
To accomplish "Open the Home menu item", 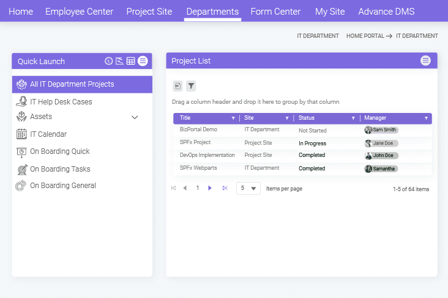I will coord(21,12).
